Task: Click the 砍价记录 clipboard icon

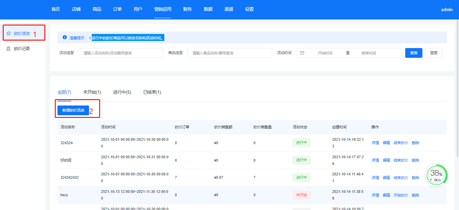Action: coord(9,49)
